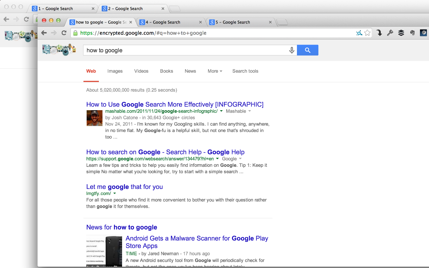Click Josh Catone's author photo thumbnail
The height and width of the screenshot is (268, 429).
[x=95, y=118]
